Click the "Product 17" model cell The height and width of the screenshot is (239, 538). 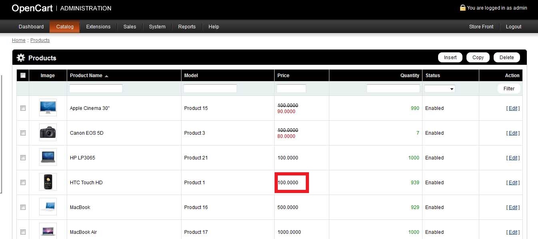coord(196,232)
